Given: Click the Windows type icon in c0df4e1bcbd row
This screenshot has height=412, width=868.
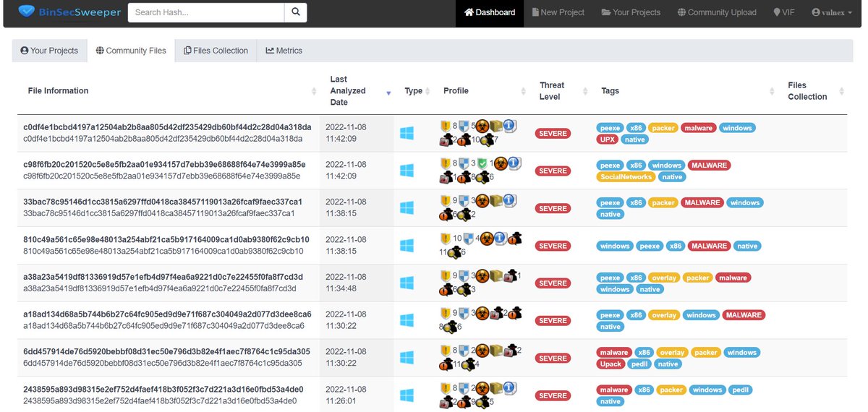Looking at the screenshot, I should (x=407, y=133).
